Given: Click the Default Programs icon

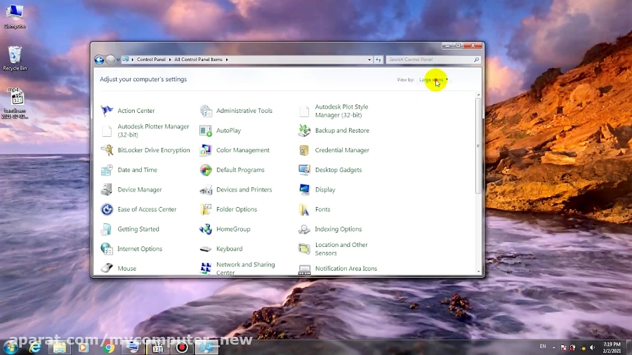Looking at the screenshot, I should coord(206,170).
